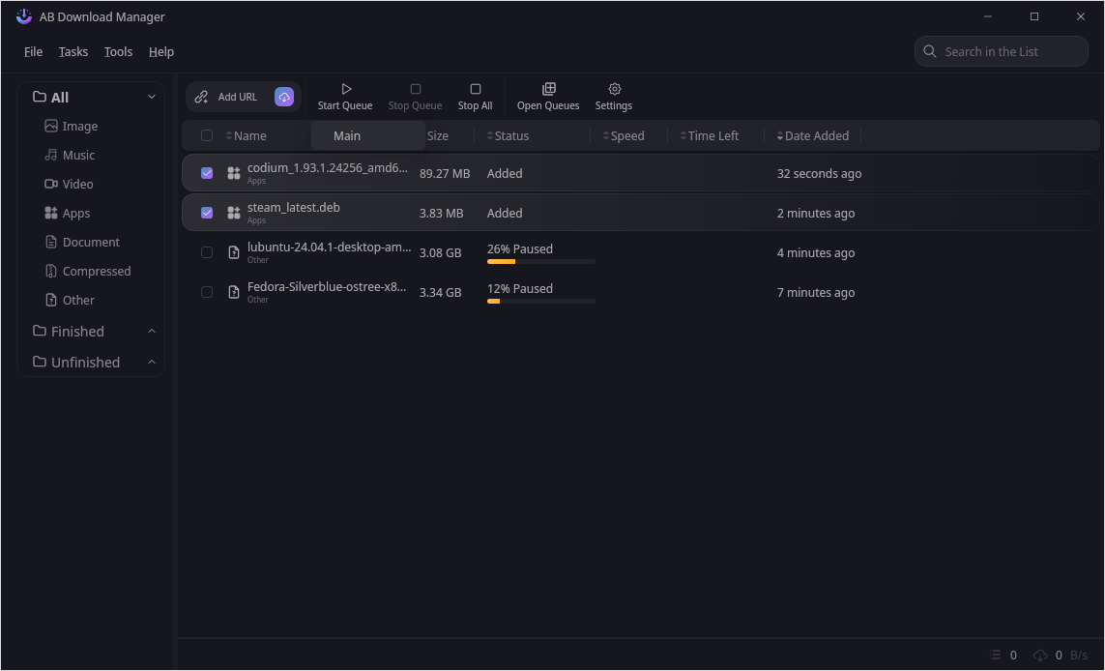Uncheck the codium_1.93.1.24256 download checkbox
The image size is (1105, 671).
pos(206,173)
